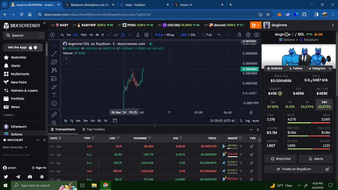Open the chart layout templates grid
Image resolution: width=338 pixels, height=190 pixels.
pyautogui.click(x=146, y=35)
